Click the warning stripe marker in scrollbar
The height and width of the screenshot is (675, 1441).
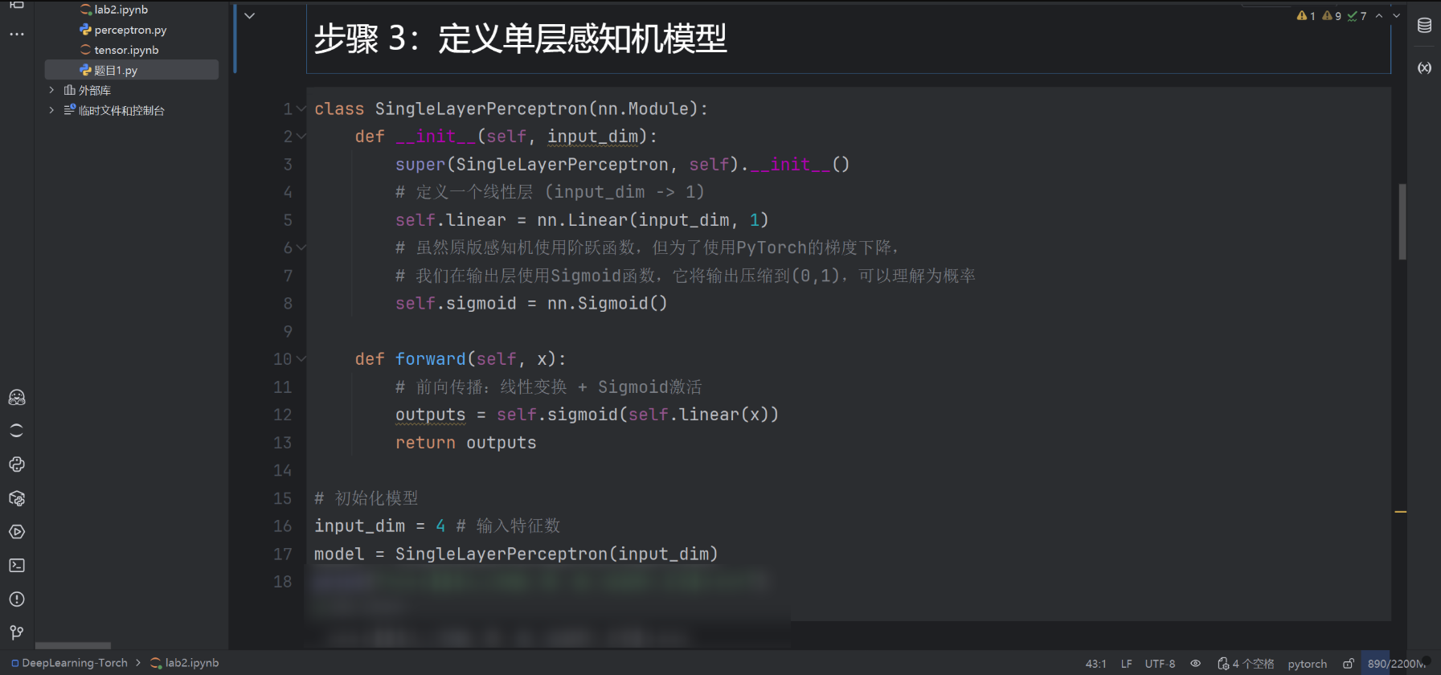click(x=1401, y=512)
